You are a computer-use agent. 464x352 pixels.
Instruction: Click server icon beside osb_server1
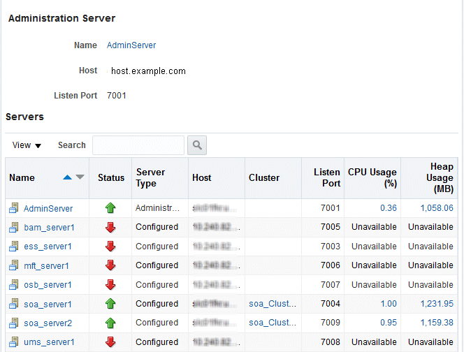pos(13,284)
